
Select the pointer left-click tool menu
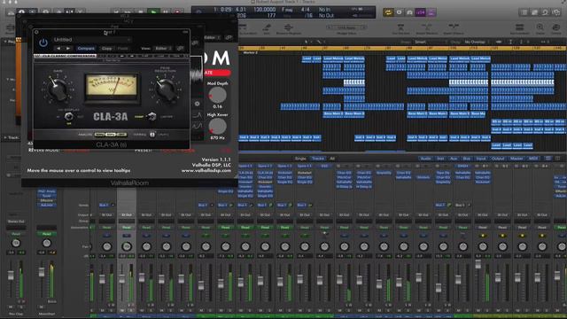[x=307, y=42]
